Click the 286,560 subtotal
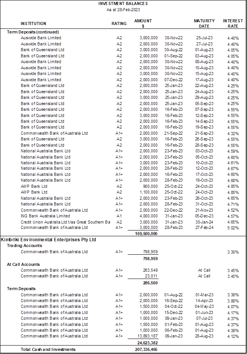247x354 pixels. [150, 283]
